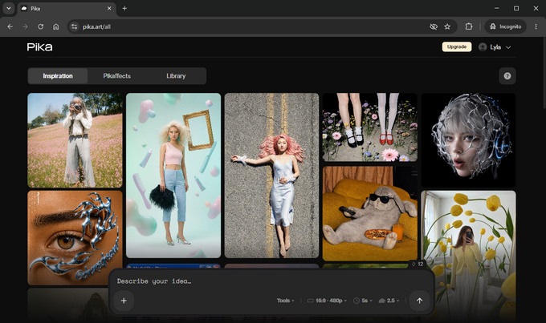546x323 pixels.
Task: Click the Upgrade button
Action: pyautogui.click(x=457, y=46)
